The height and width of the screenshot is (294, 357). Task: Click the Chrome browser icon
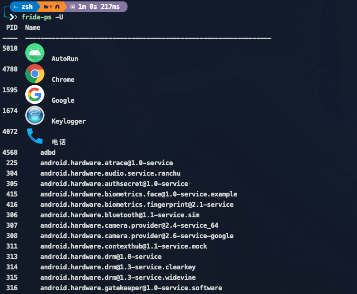(35, 73)
